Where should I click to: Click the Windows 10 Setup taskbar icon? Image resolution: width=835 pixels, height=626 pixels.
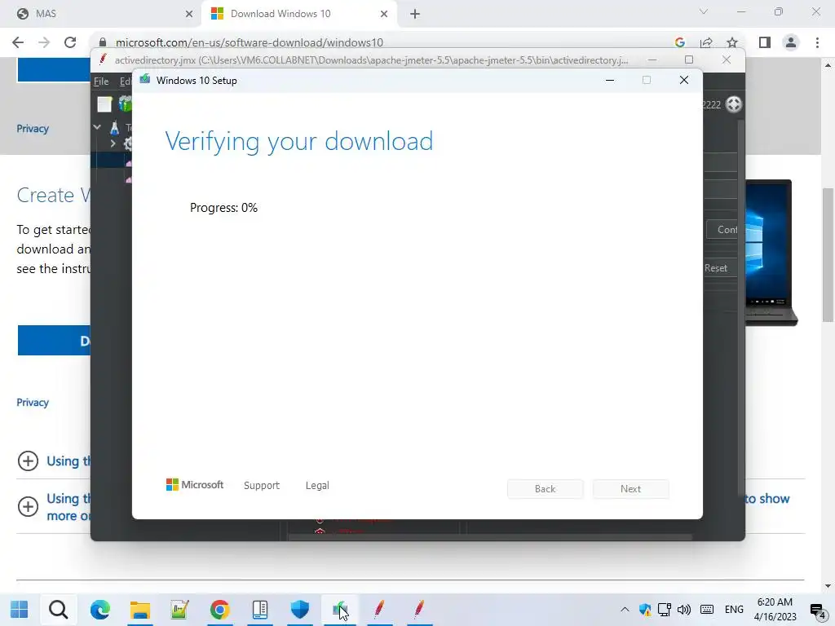coord(340,610)
